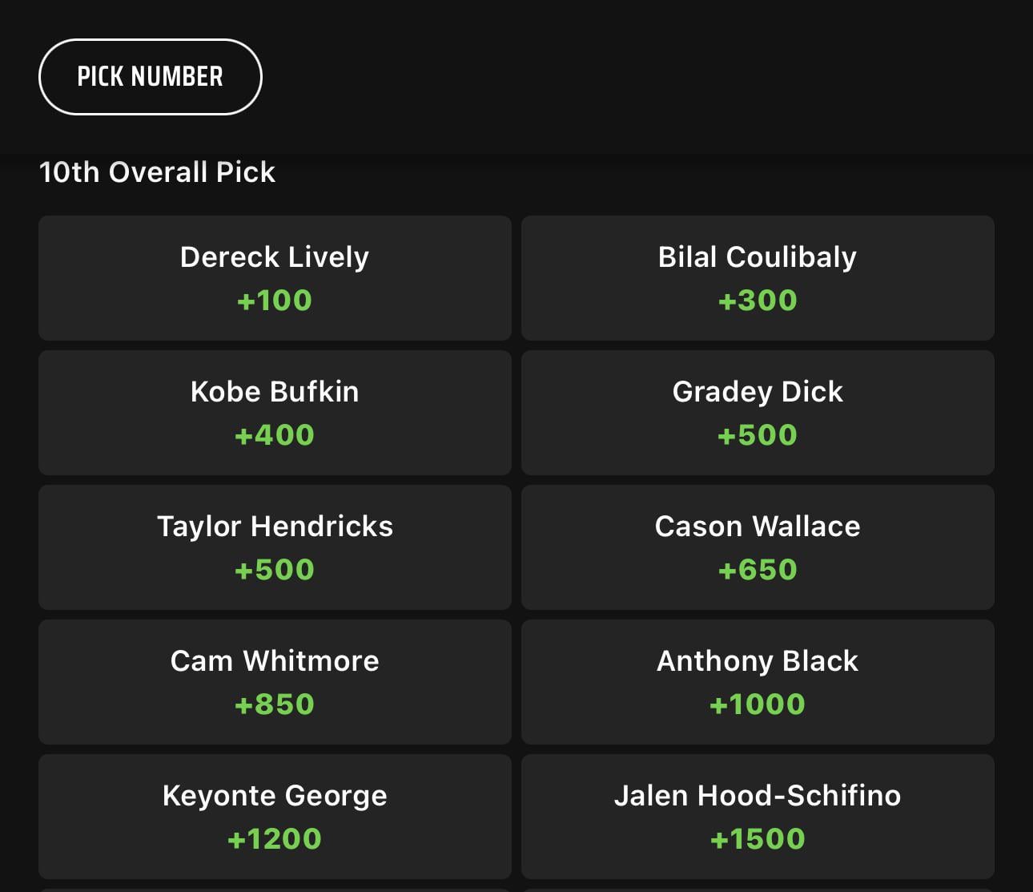Screen dimensions: 1033x892
Task: Select Taylor Hendricks at +500
Action: click(275, 547)
